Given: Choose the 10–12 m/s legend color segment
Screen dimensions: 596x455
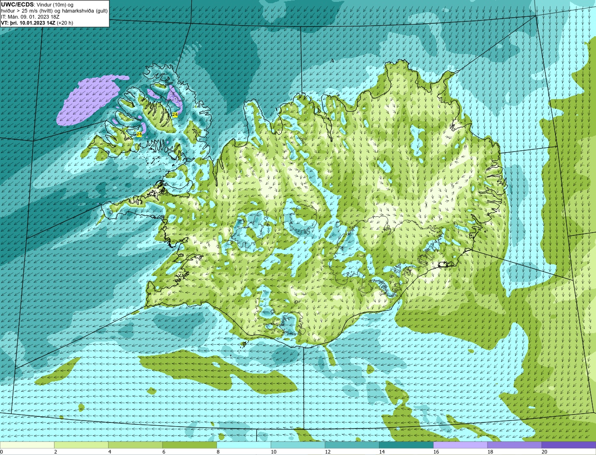Looking at the screenshot, I should tap(298, 445).
